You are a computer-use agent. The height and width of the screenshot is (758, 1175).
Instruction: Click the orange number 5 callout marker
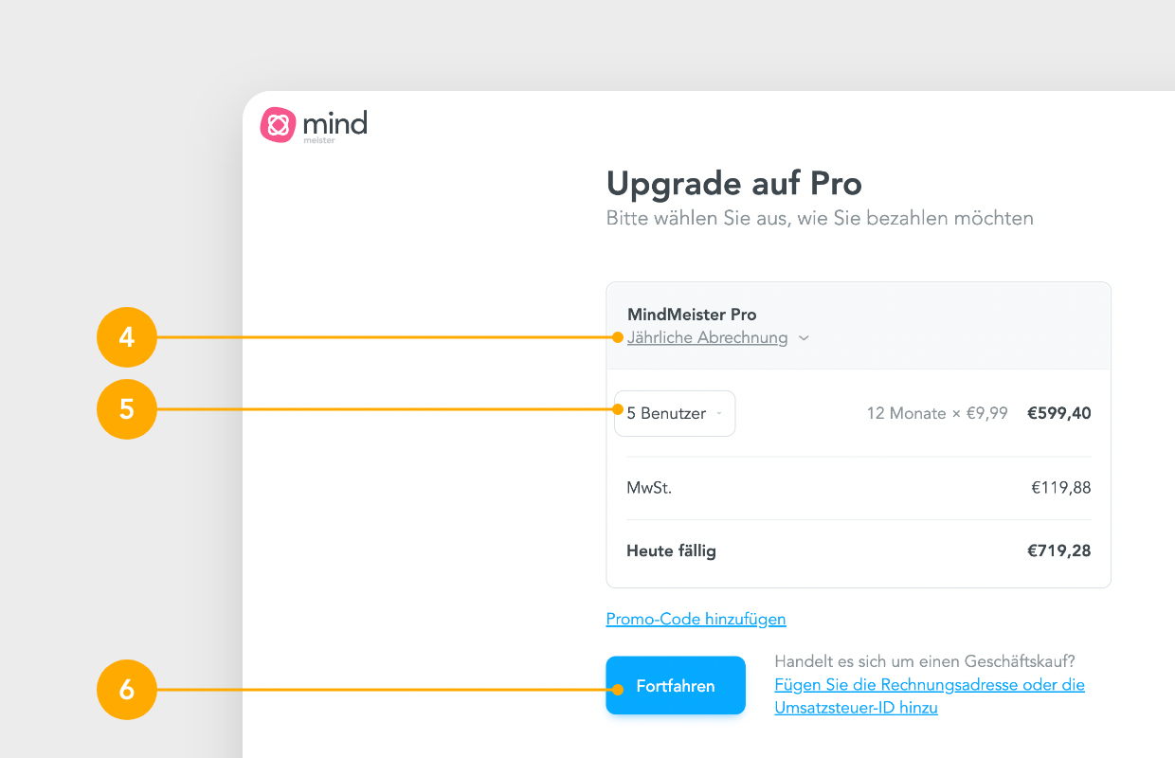click(127, 409)
